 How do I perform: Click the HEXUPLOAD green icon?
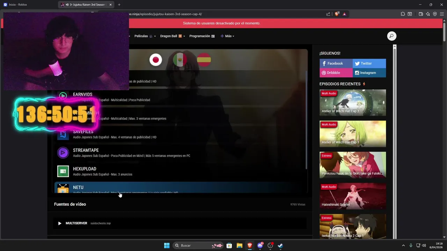[x=63, y=171]
